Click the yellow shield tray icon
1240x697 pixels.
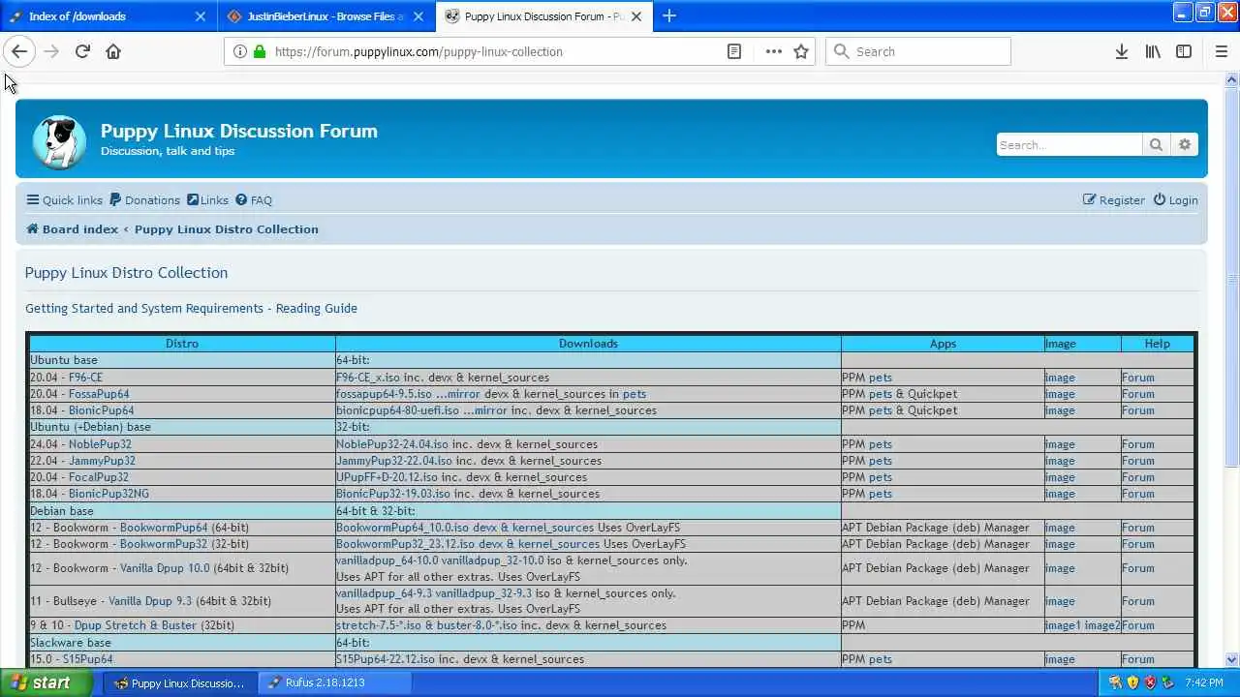[x=1132, y=682]
